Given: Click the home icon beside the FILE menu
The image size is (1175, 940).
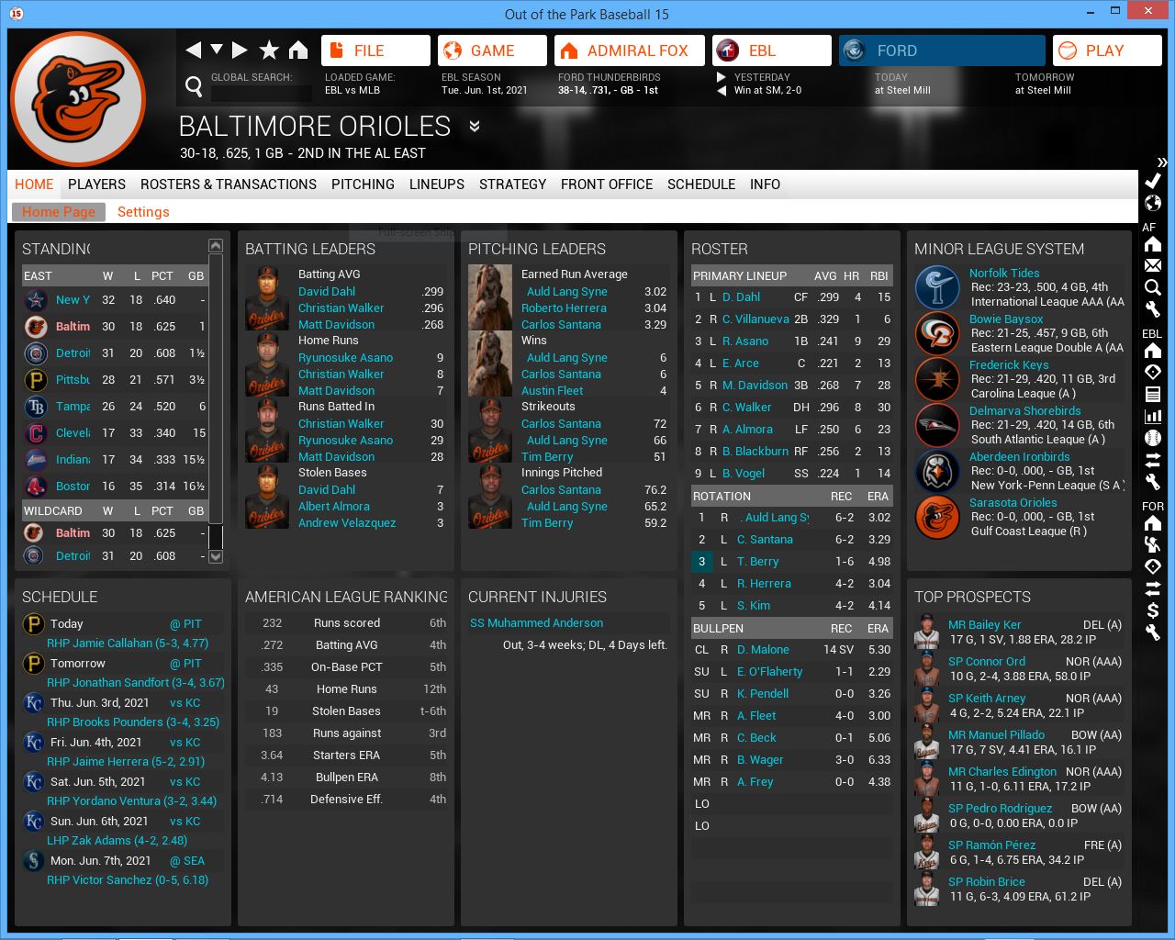Looking at the screenshot, I should (x=298, y=50).
